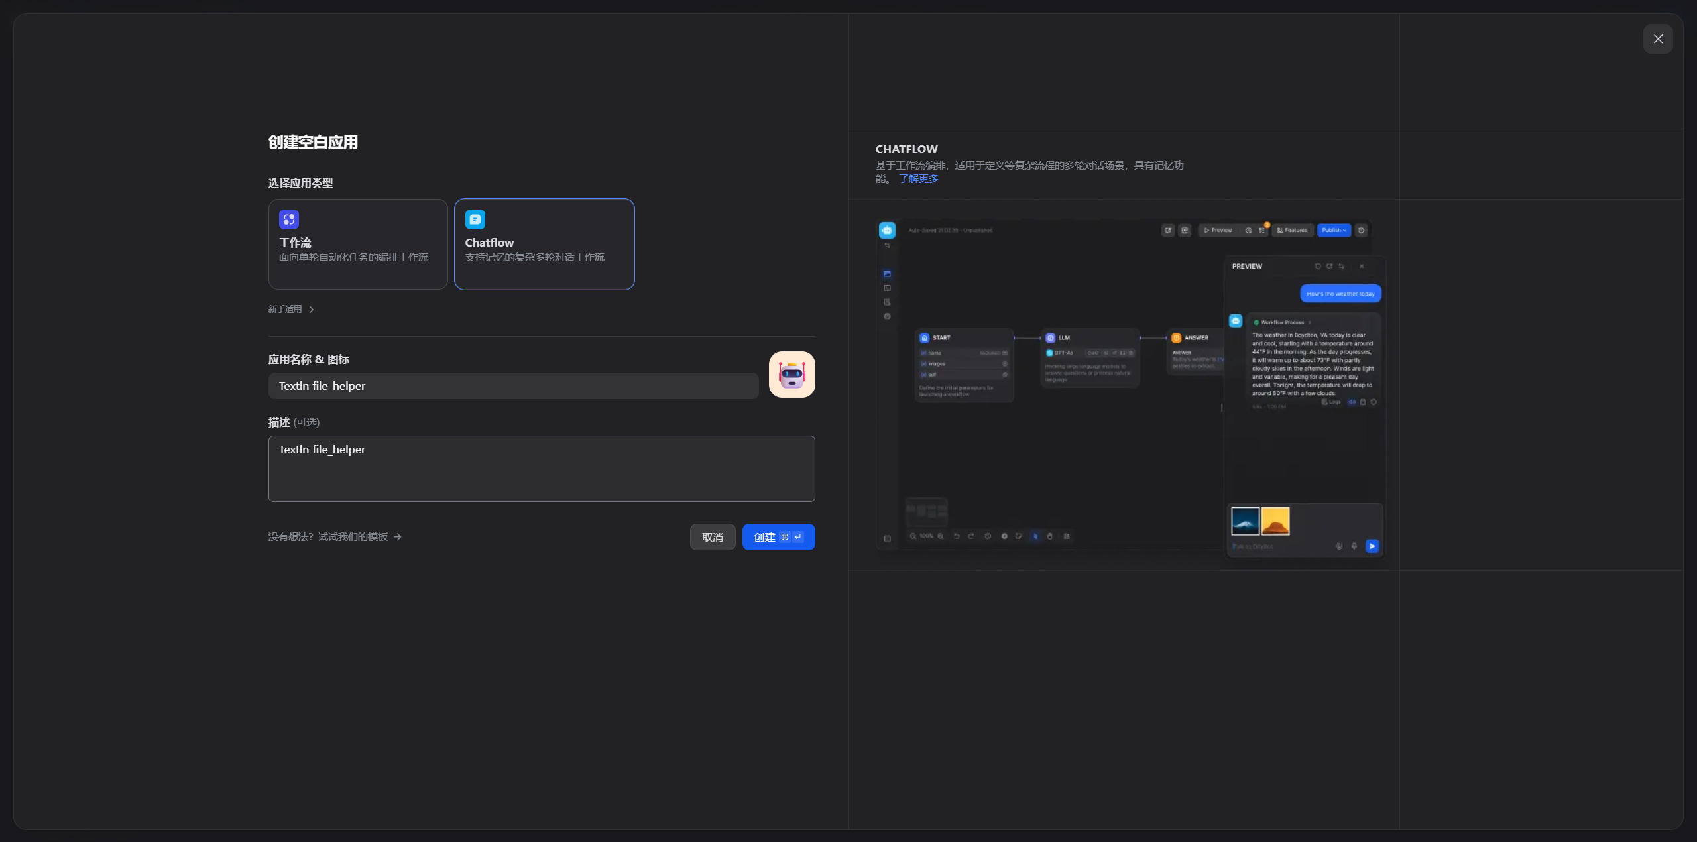The image size is (1697, 842).
Task: Click the mountain thumbnail in preview chat
Action: 1245,521
